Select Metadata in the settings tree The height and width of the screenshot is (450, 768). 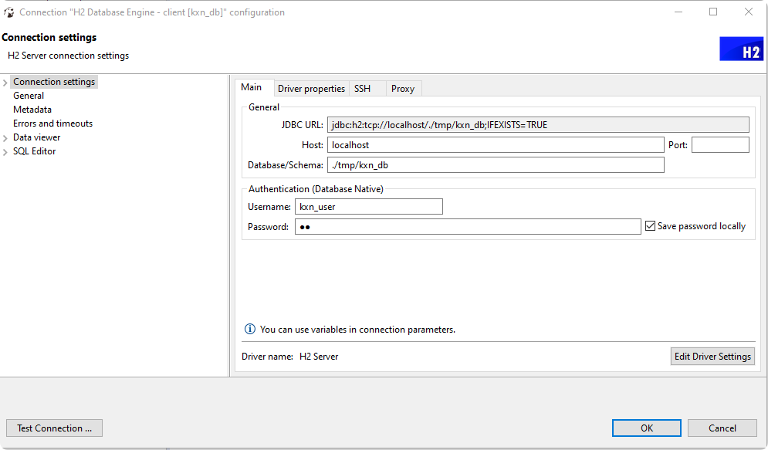[32, 109]
